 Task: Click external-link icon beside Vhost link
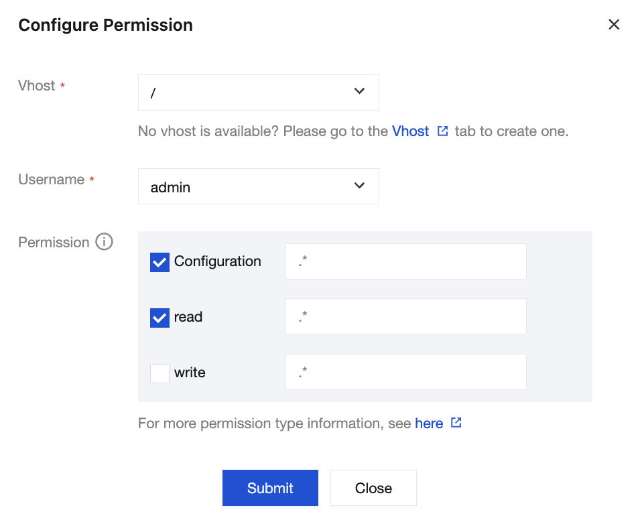click(442, 131)
